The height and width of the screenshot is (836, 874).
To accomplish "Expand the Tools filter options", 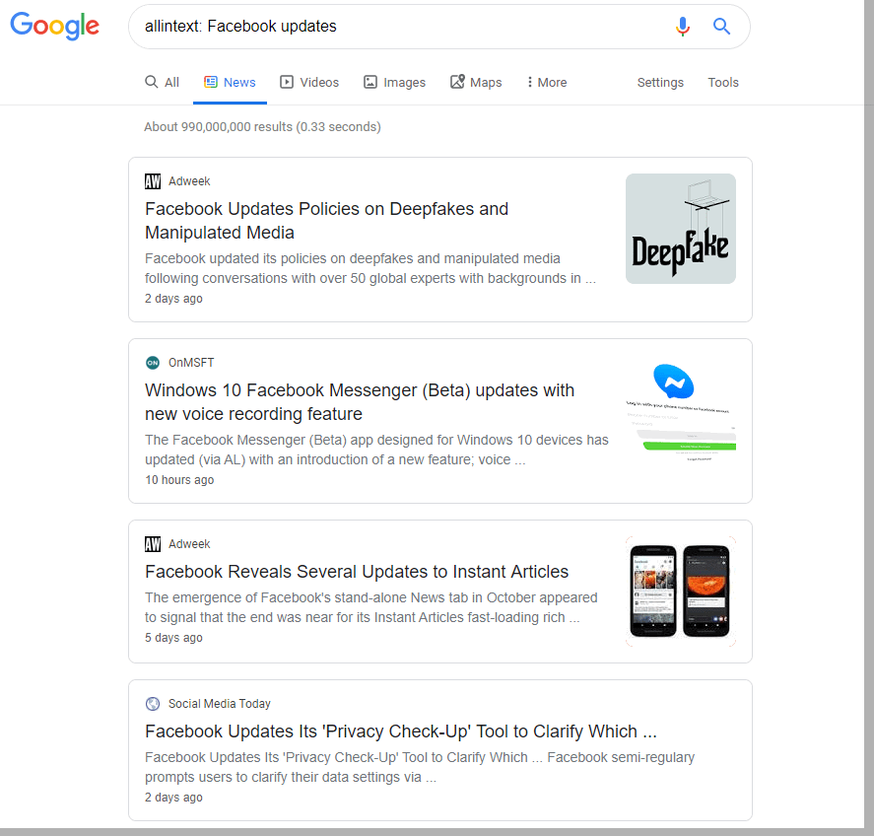I will click(723, 83).
